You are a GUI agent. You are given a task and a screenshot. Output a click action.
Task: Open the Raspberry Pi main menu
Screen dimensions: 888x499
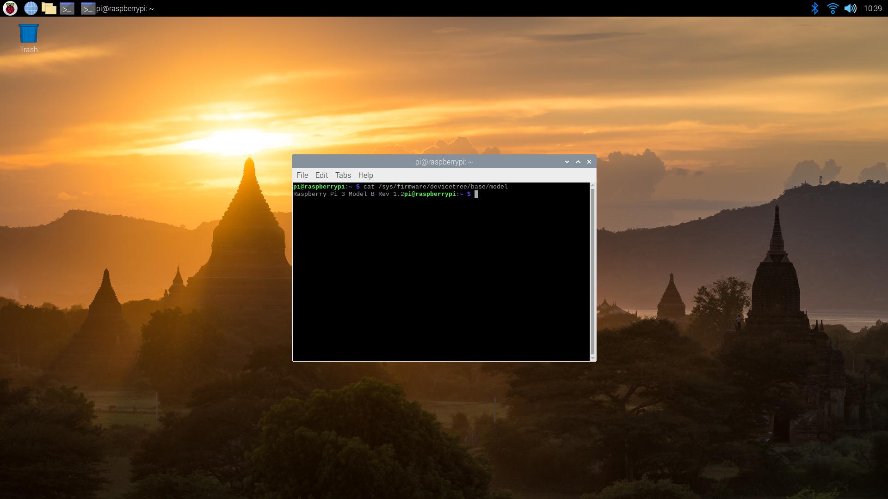10,8
